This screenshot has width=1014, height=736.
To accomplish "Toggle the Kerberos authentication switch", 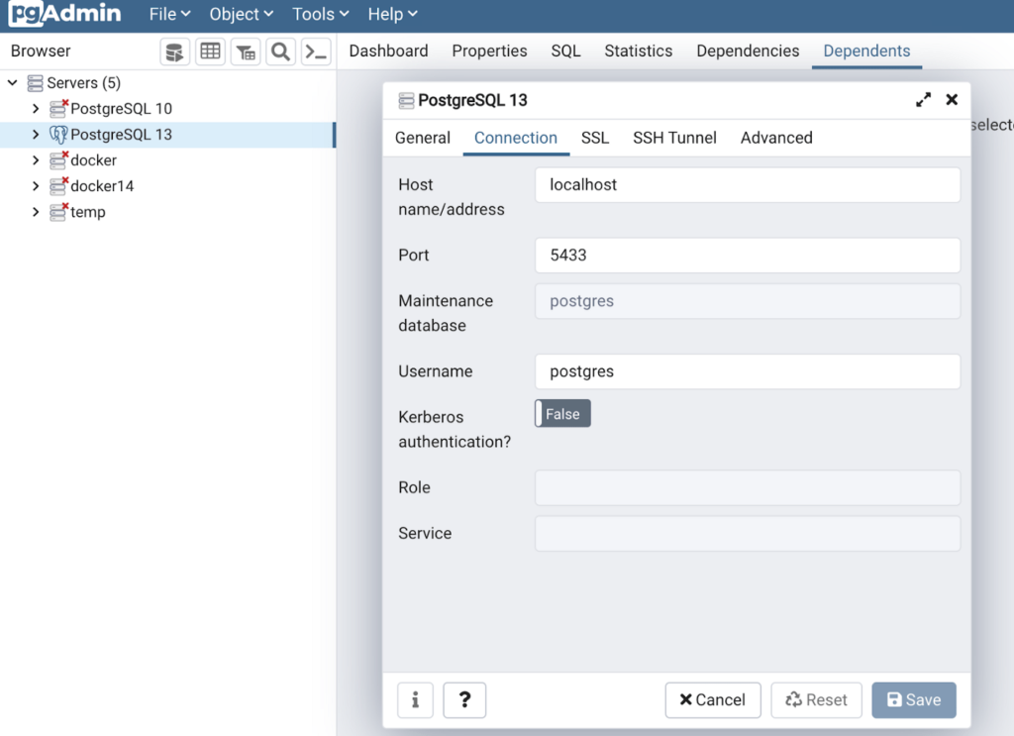I will (562, 414).
